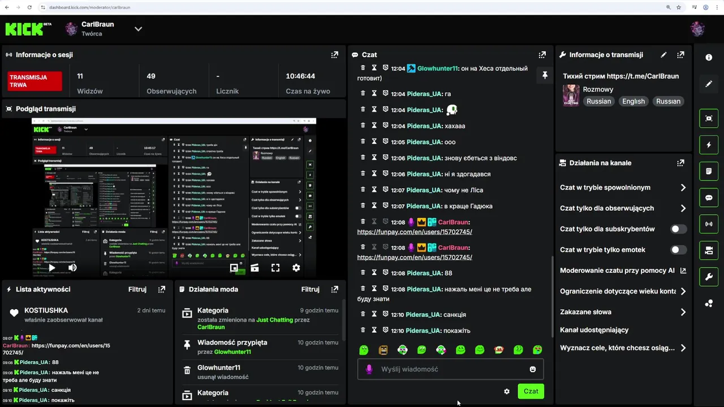This screenshot has width=724, height=407.
Task: Pop out the Działania na kanale panel
Action: click(680, 163)
